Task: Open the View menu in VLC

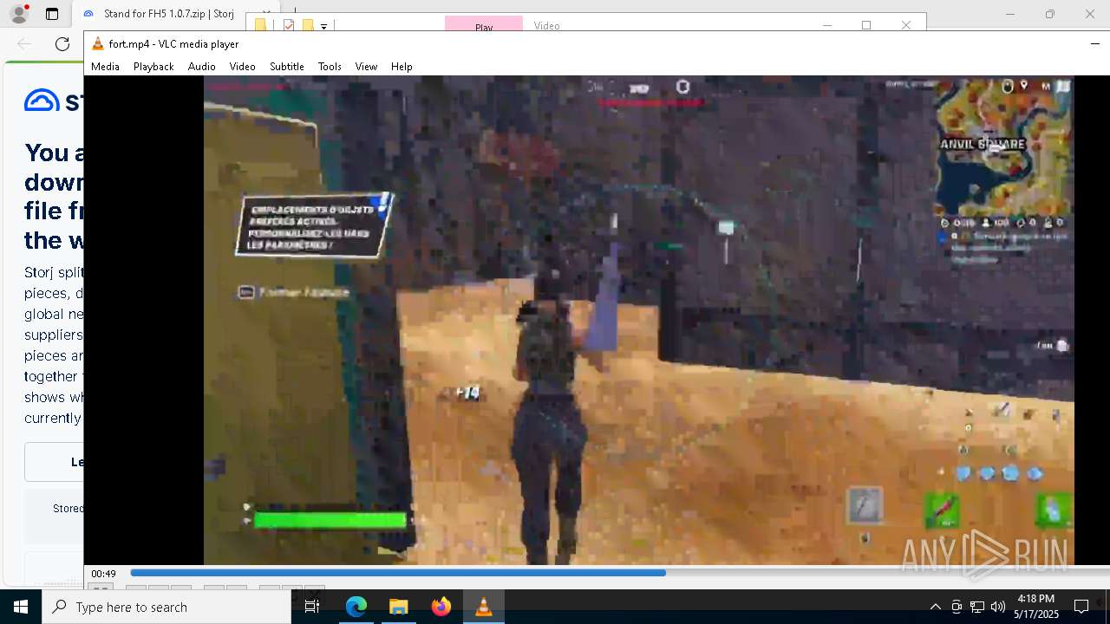Action: click(x=366, y=66)
